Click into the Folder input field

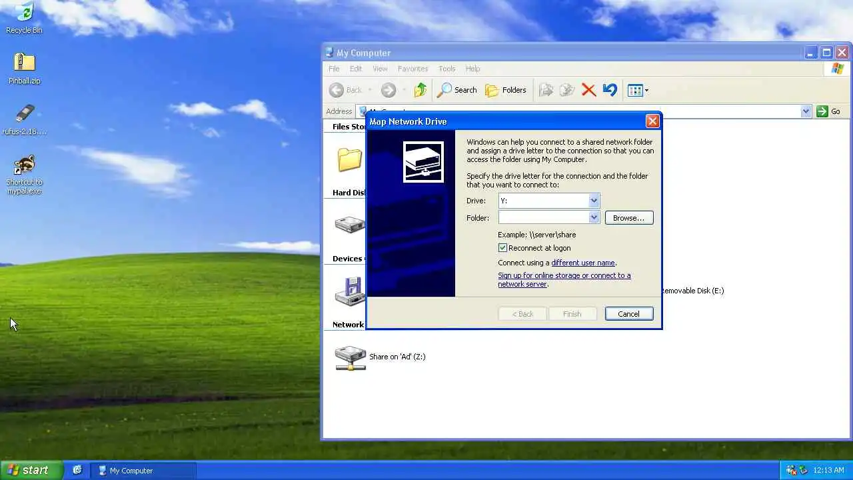(544, 217)
